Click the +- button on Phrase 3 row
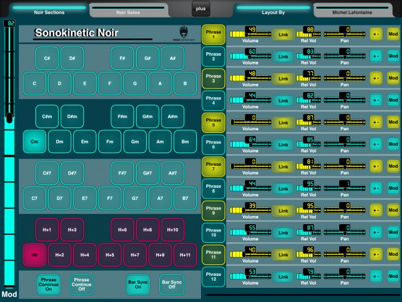Viewport: 402px width, 302px height. tap(376, 78)
